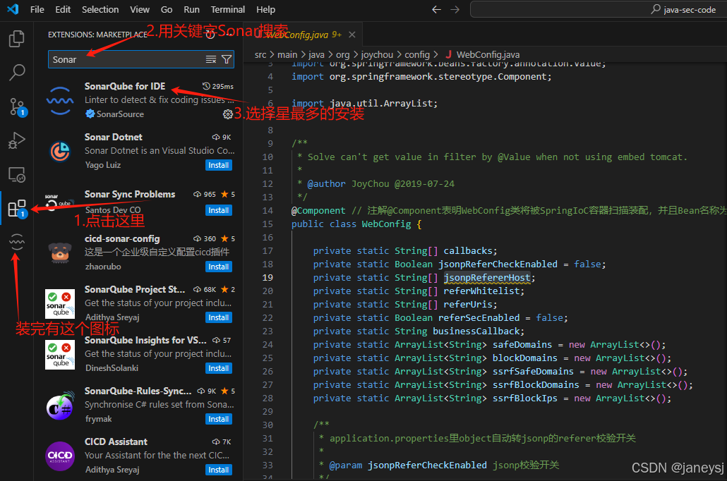Screen dimensions: 727x481
Task: Open manage gear for SonarQube for IDE
Action: [x=228, y=114]
